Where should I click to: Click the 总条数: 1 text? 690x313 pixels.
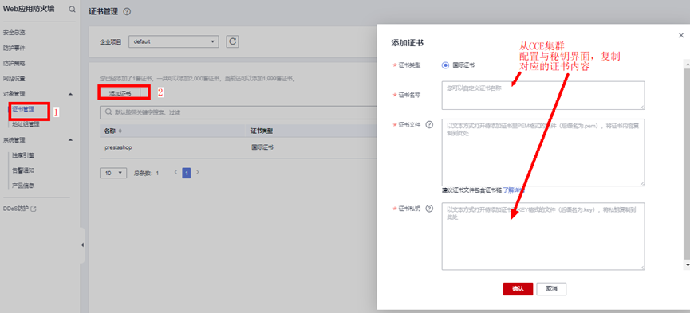(x=146, y=173)
